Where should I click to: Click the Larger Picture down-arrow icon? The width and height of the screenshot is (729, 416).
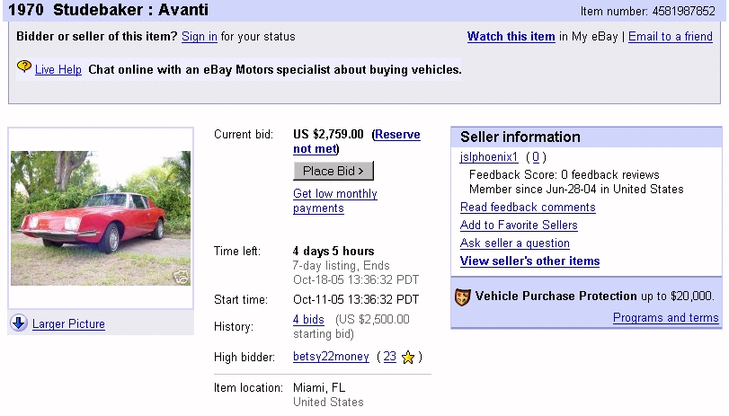(19, 323)
